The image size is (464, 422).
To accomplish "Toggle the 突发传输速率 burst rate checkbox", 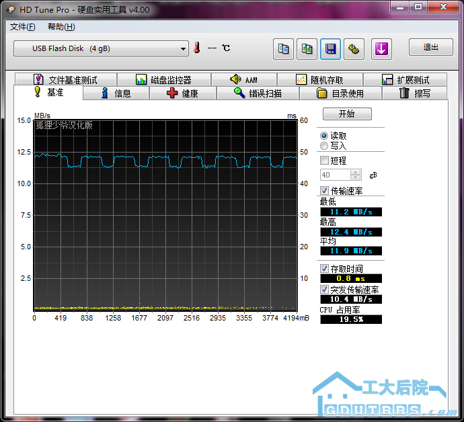I will 324,289.
